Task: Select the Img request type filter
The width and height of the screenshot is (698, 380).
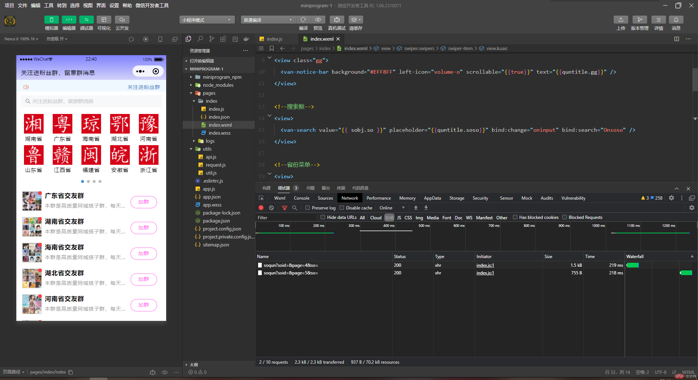Action: click(419, 218)
